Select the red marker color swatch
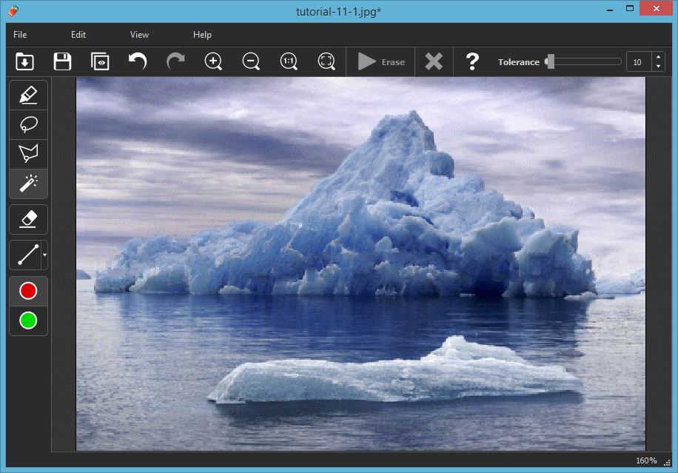 tap(27, 290)
